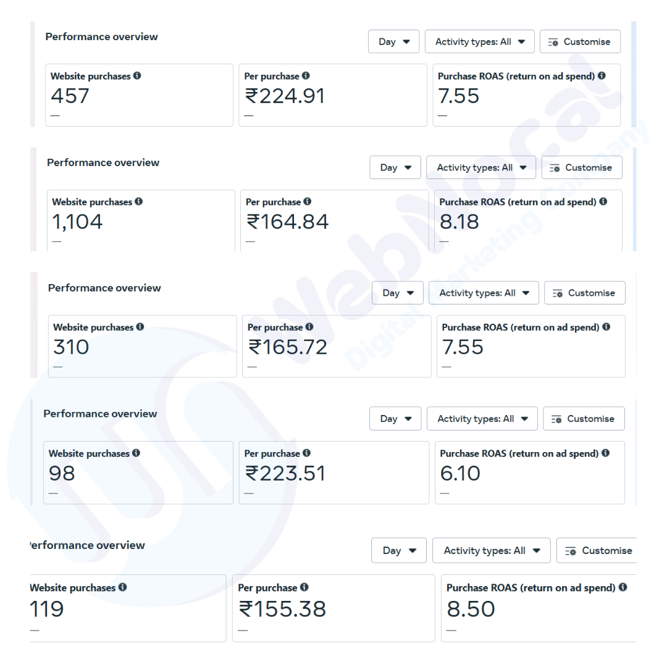Expand Activity types dropdown above the 8.50 ROAS card
This screenshot has width=667, height=667.
click(491, 550)
